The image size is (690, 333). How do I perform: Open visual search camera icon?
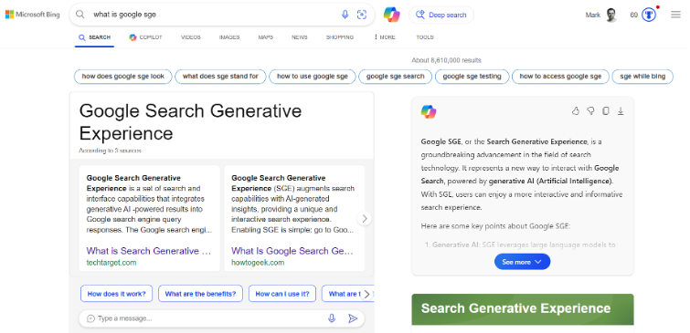[362, 15]
